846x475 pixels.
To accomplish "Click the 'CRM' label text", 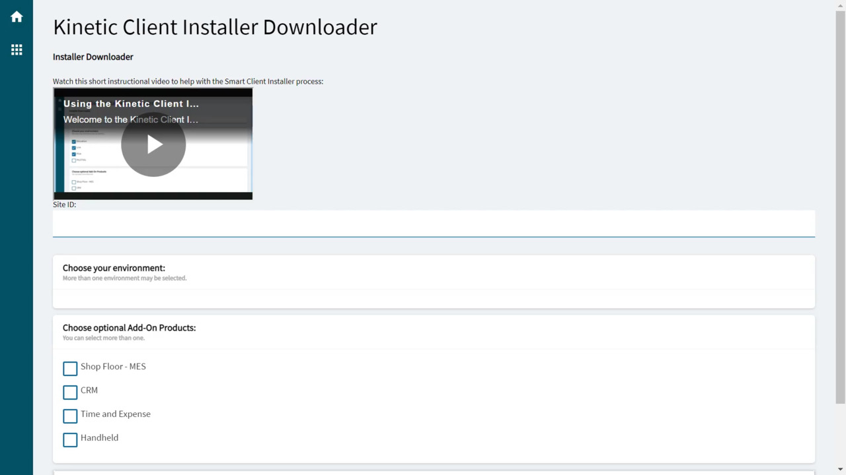I will tap(89, 390).
